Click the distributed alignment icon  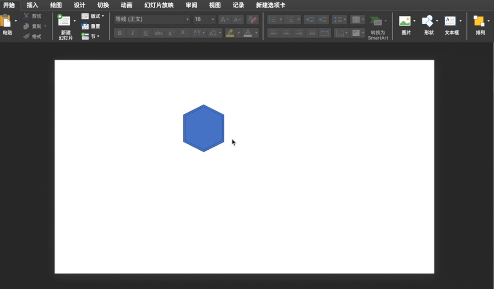pyautogui.click(x=325, y=33)
